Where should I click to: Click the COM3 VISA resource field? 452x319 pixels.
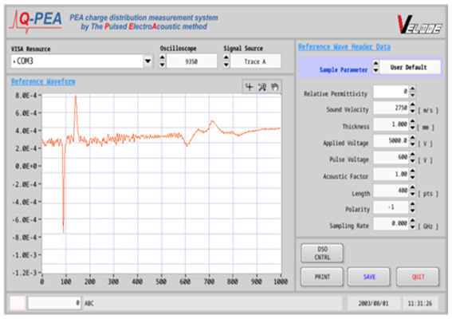(77, 61)
